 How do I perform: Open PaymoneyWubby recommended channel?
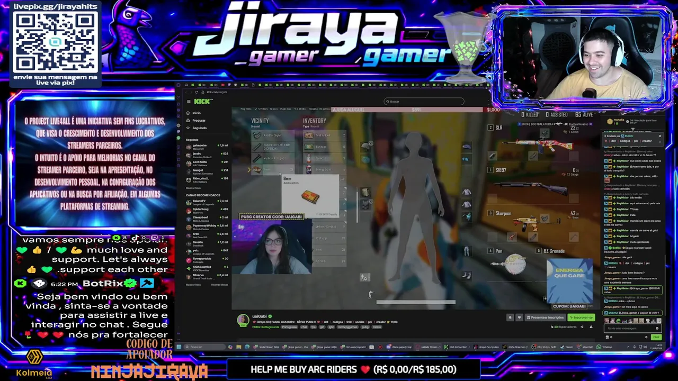pos(208,227)
